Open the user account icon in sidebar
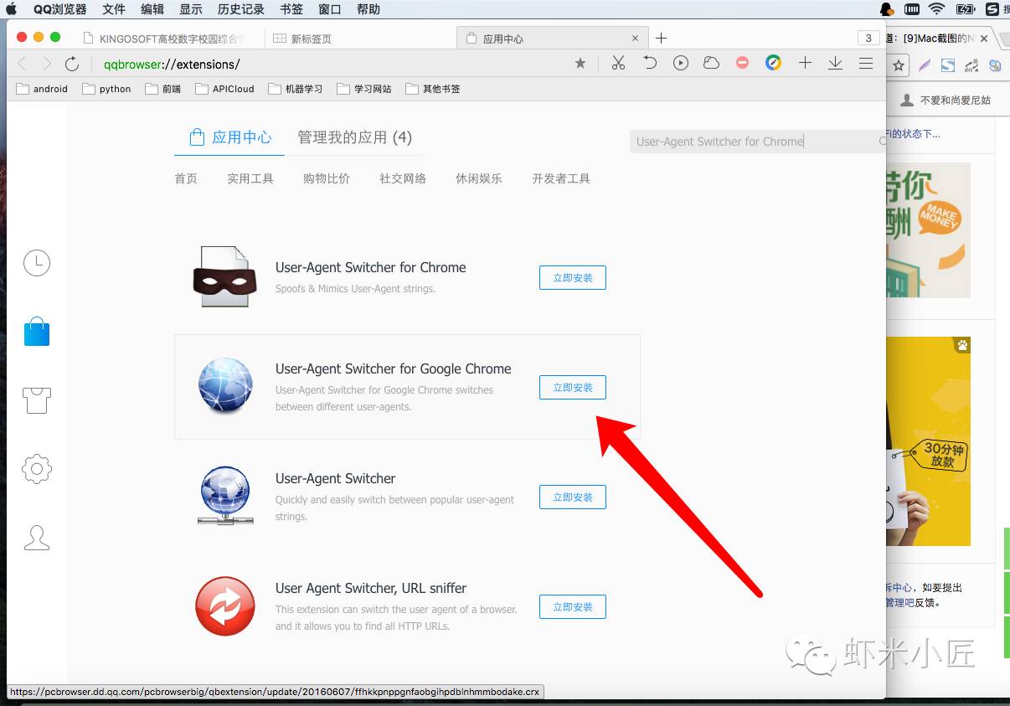 37,538
